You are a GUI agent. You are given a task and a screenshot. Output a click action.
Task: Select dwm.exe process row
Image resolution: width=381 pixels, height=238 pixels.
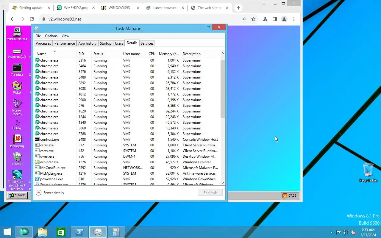tap(127, 156)
